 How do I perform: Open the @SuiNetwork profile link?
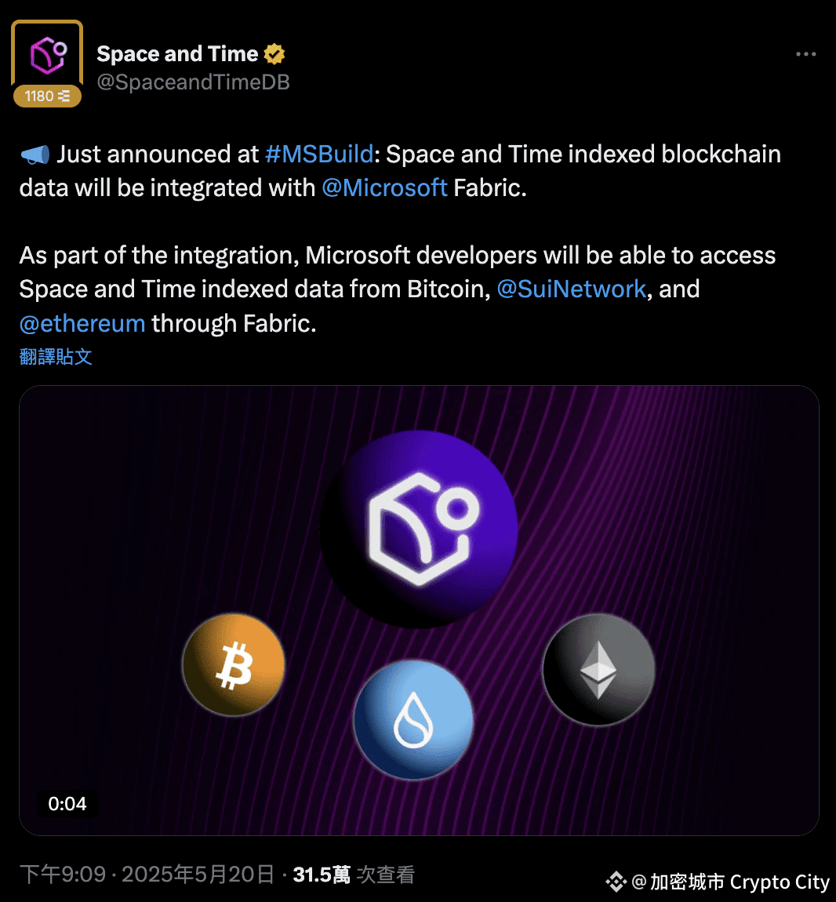(571, 289)
